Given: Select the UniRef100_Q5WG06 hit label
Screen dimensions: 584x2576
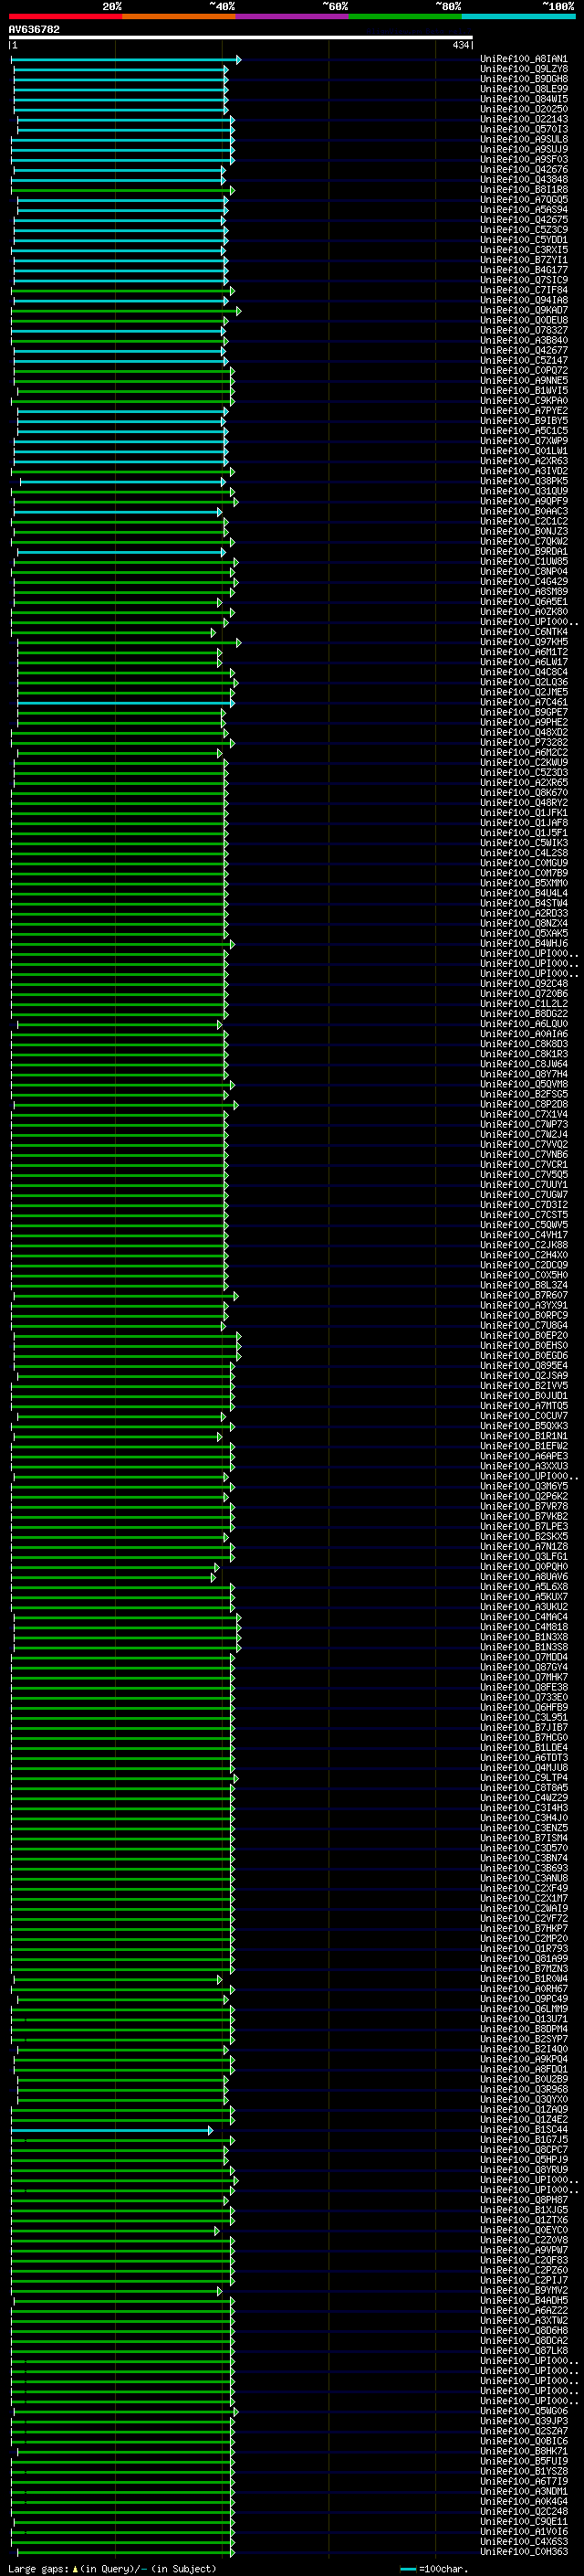Looking at the screenshot, I should coord(523,2411).
